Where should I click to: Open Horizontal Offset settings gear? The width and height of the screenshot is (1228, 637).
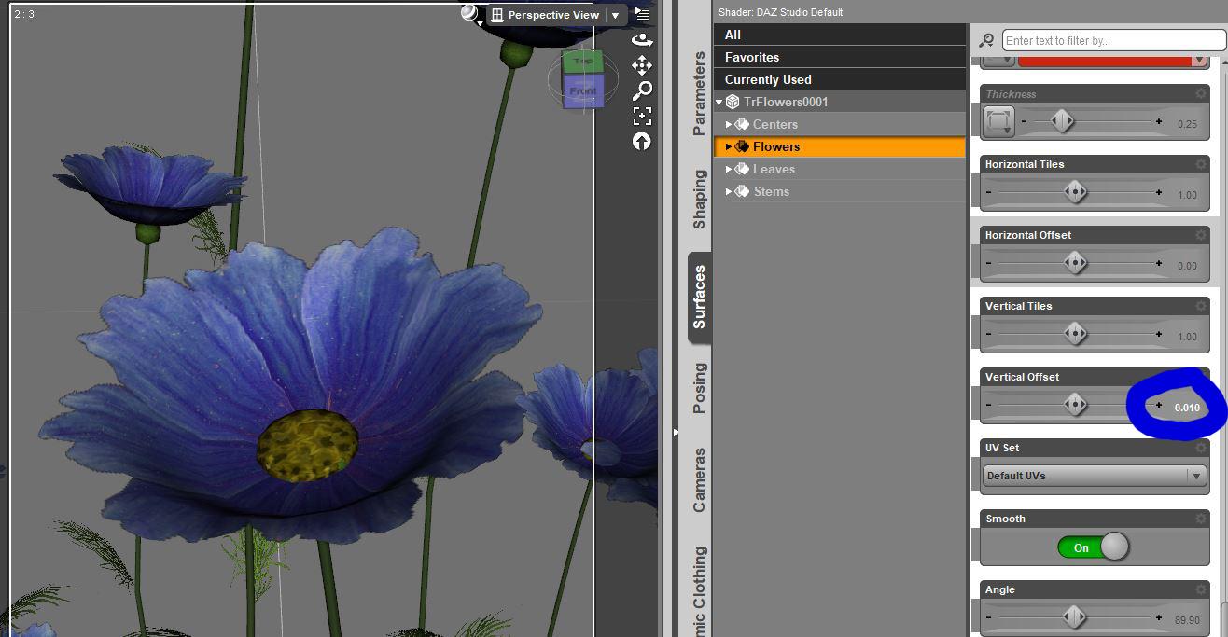coord(1201,235)
